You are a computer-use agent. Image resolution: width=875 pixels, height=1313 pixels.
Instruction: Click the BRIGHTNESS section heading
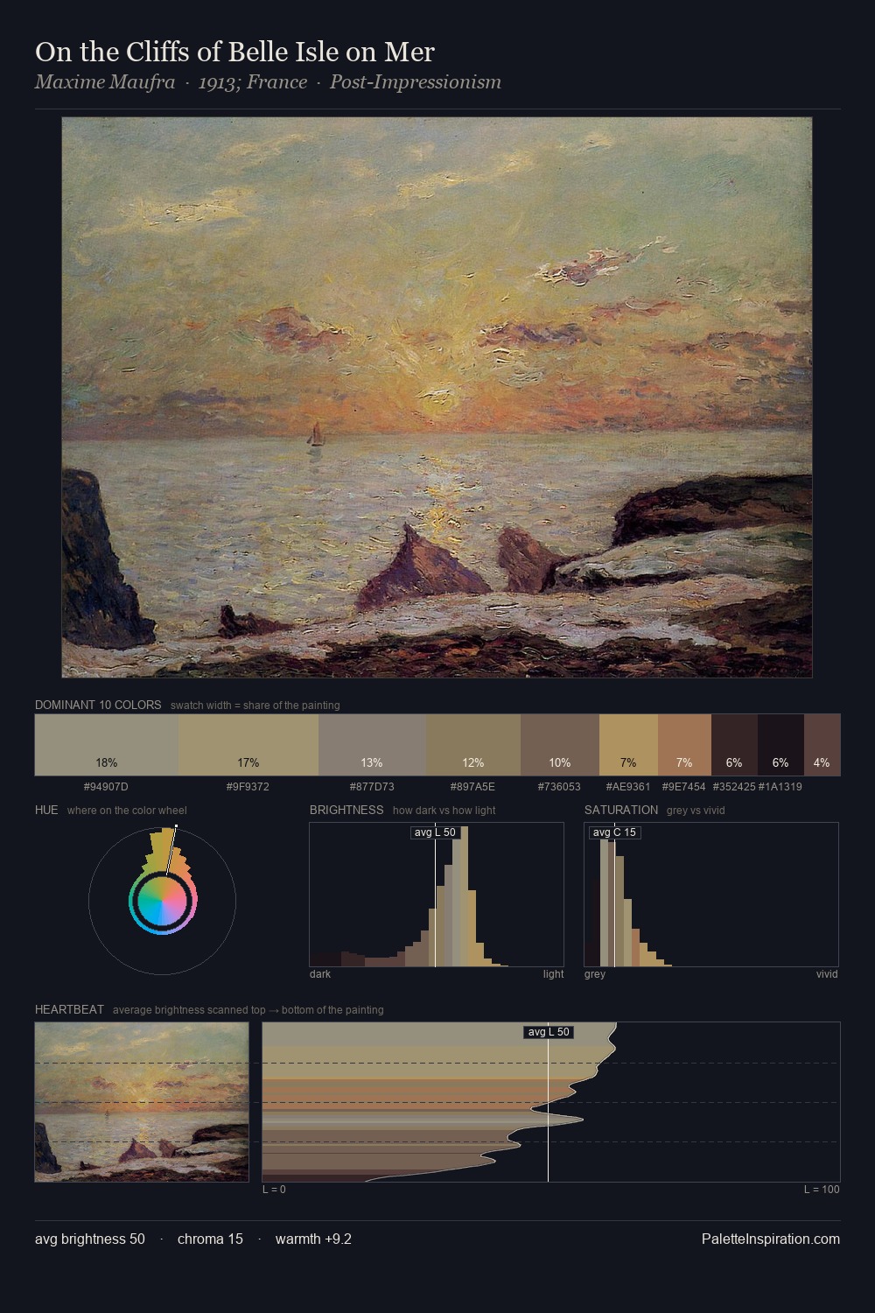(x=346, y=810)
